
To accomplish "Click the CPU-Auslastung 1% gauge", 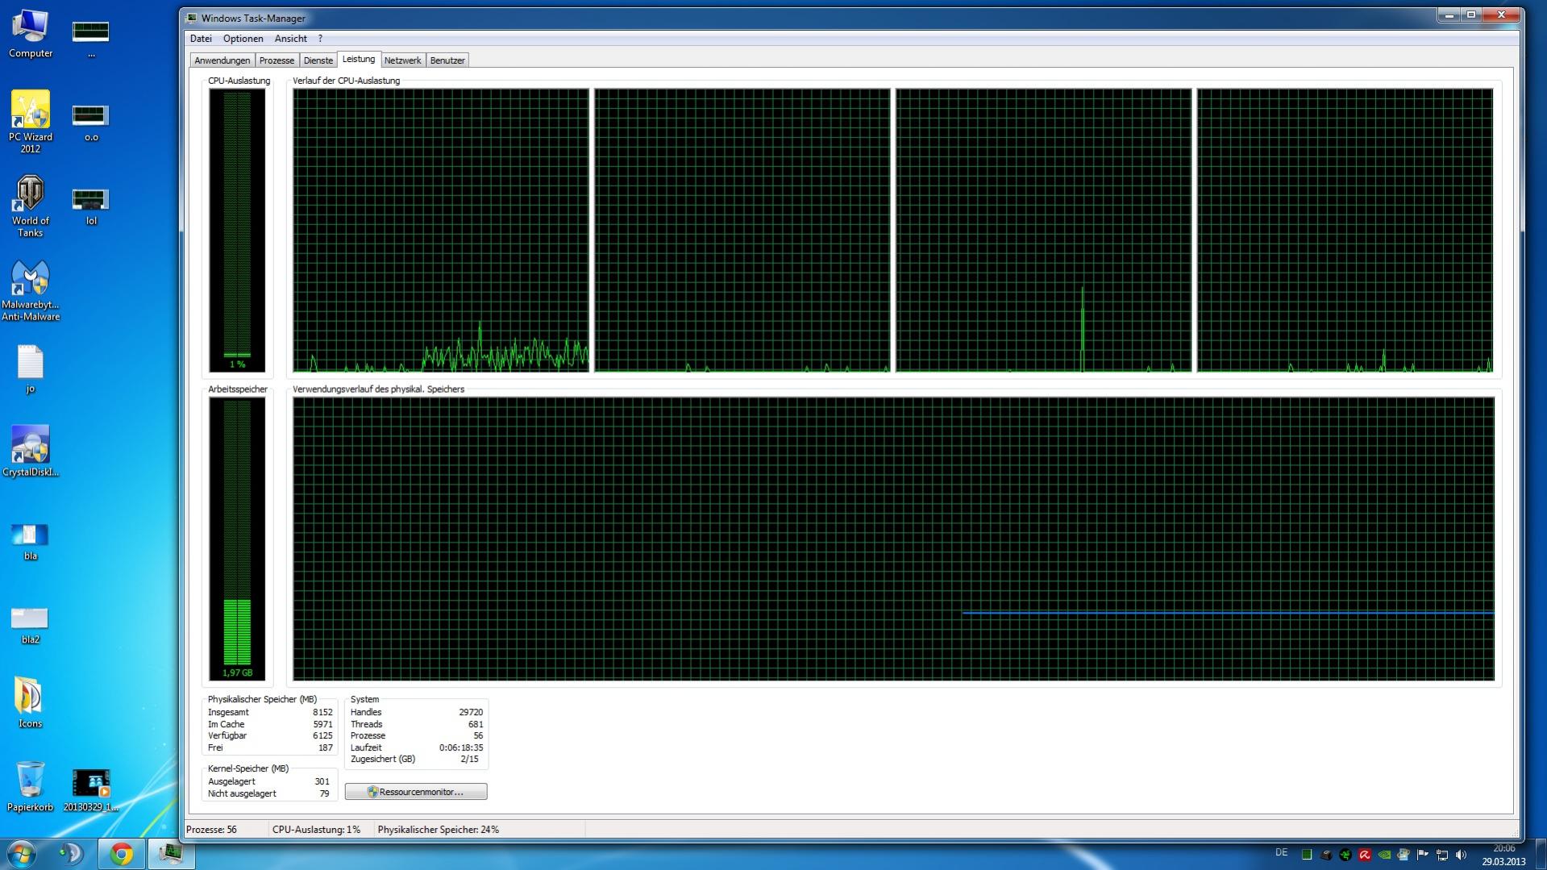I will [237, 230].
